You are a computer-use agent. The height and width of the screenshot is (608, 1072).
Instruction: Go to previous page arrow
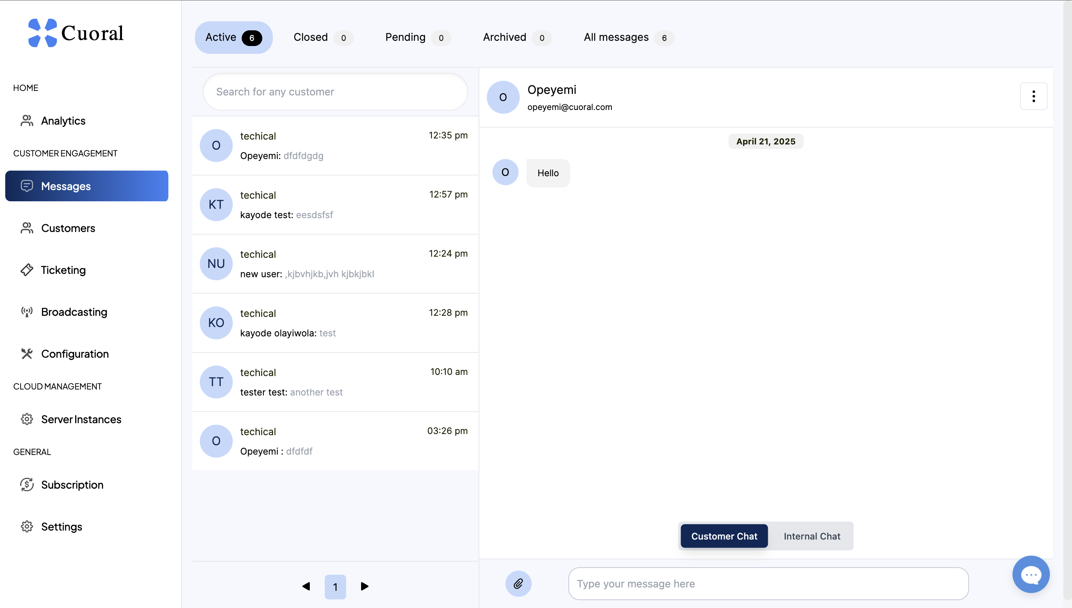(x=306, y=586)
